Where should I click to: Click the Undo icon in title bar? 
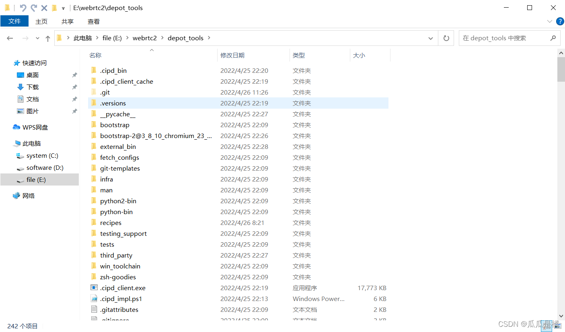click(x=23, y=8)
